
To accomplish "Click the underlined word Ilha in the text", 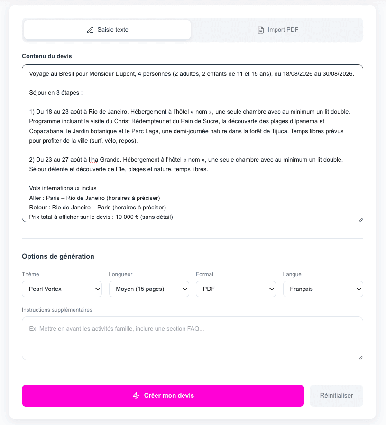I will coord(93,159).
